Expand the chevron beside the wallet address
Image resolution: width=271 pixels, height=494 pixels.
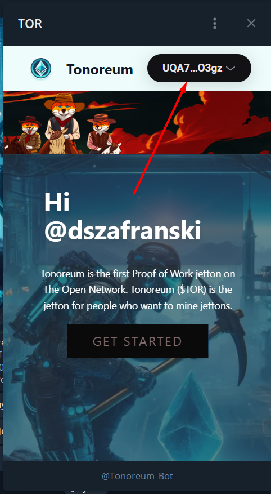tap(231, 68)
